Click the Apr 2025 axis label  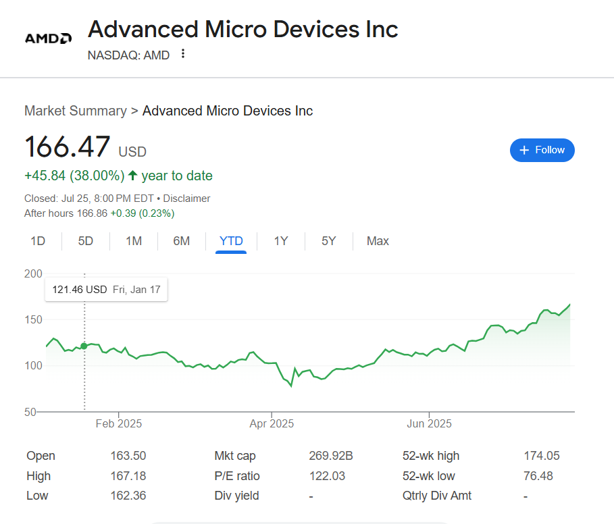pyautogui.click(x=272, y=423)
